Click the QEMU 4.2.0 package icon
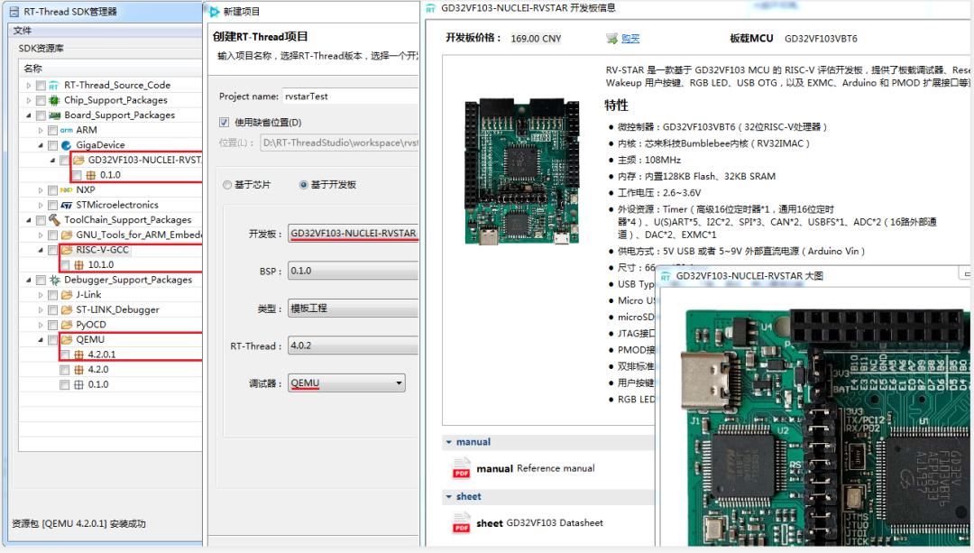The height and width of the screenshot is (553, 974). tap(78, 370)
